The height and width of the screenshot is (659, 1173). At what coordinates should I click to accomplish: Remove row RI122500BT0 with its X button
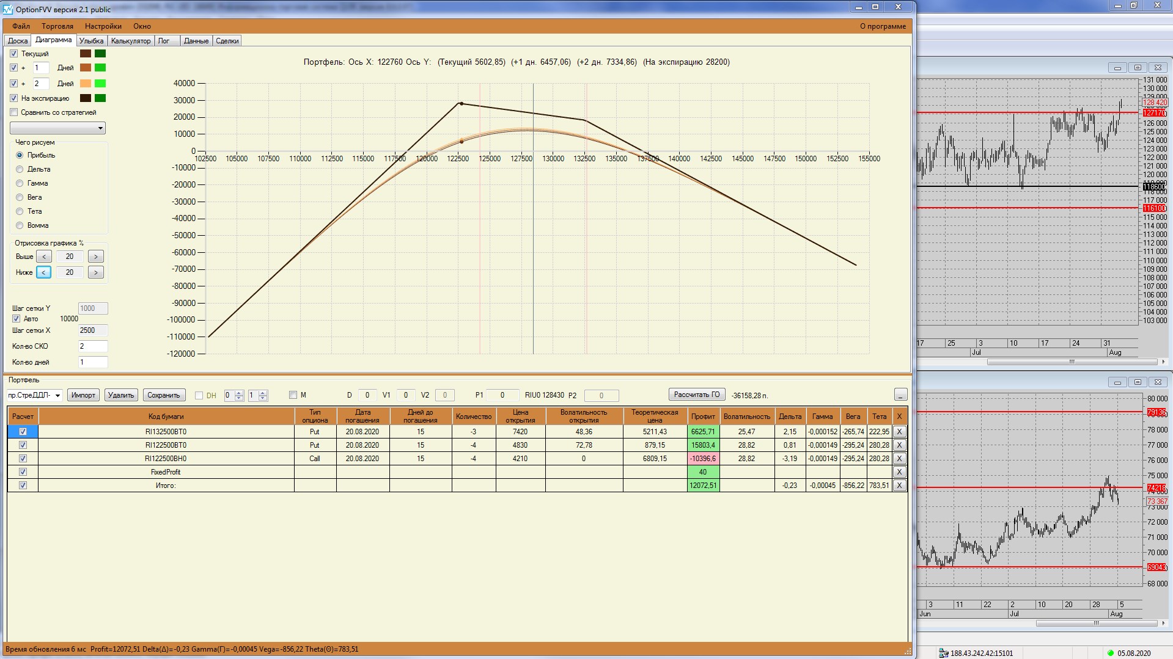pos(899,445)
